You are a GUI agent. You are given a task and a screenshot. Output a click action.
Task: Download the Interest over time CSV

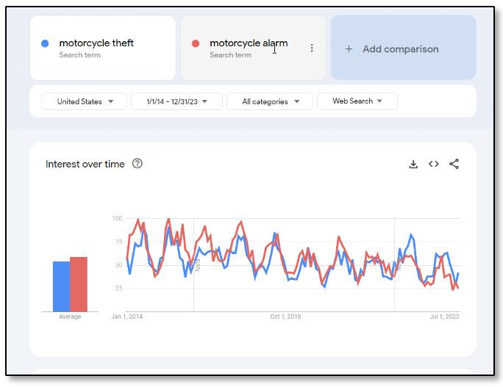413,164
